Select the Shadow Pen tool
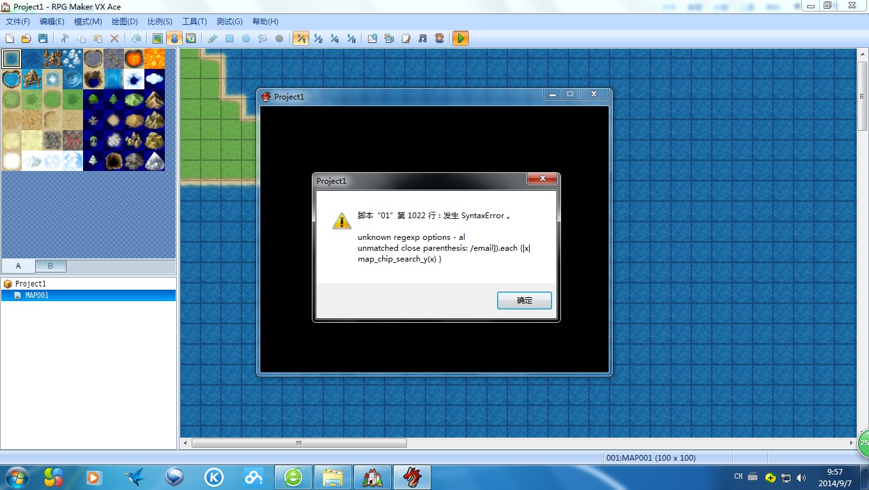This screenshot has height=490, width=869. click(279, 38)
